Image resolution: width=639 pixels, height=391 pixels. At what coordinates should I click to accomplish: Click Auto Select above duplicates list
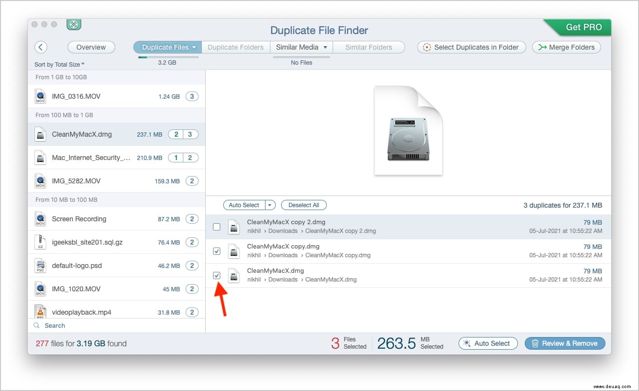244,205
